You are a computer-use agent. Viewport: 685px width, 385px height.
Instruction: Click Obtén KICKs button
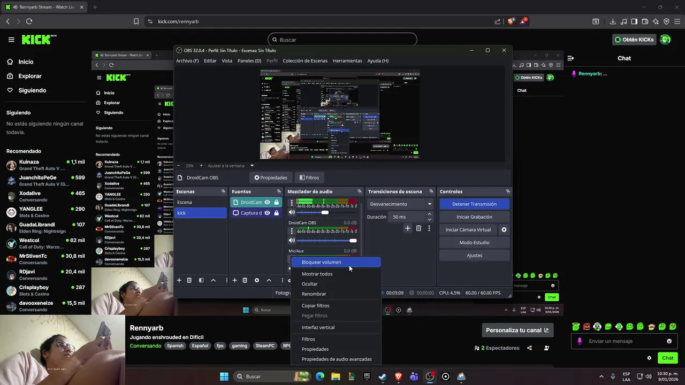tap(634, 40)
